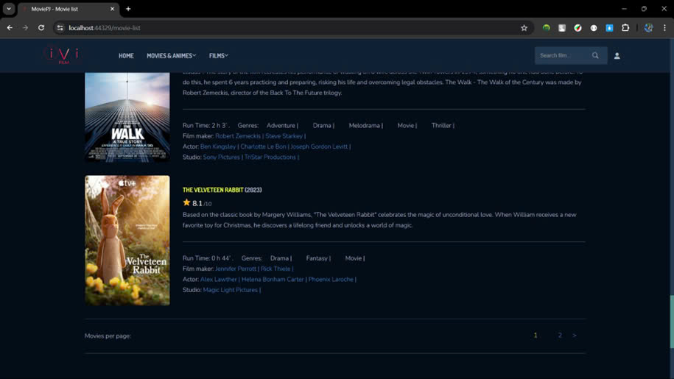Open actor Alex Lawther link
Screen dimensions: 674x379
[218, 279]
